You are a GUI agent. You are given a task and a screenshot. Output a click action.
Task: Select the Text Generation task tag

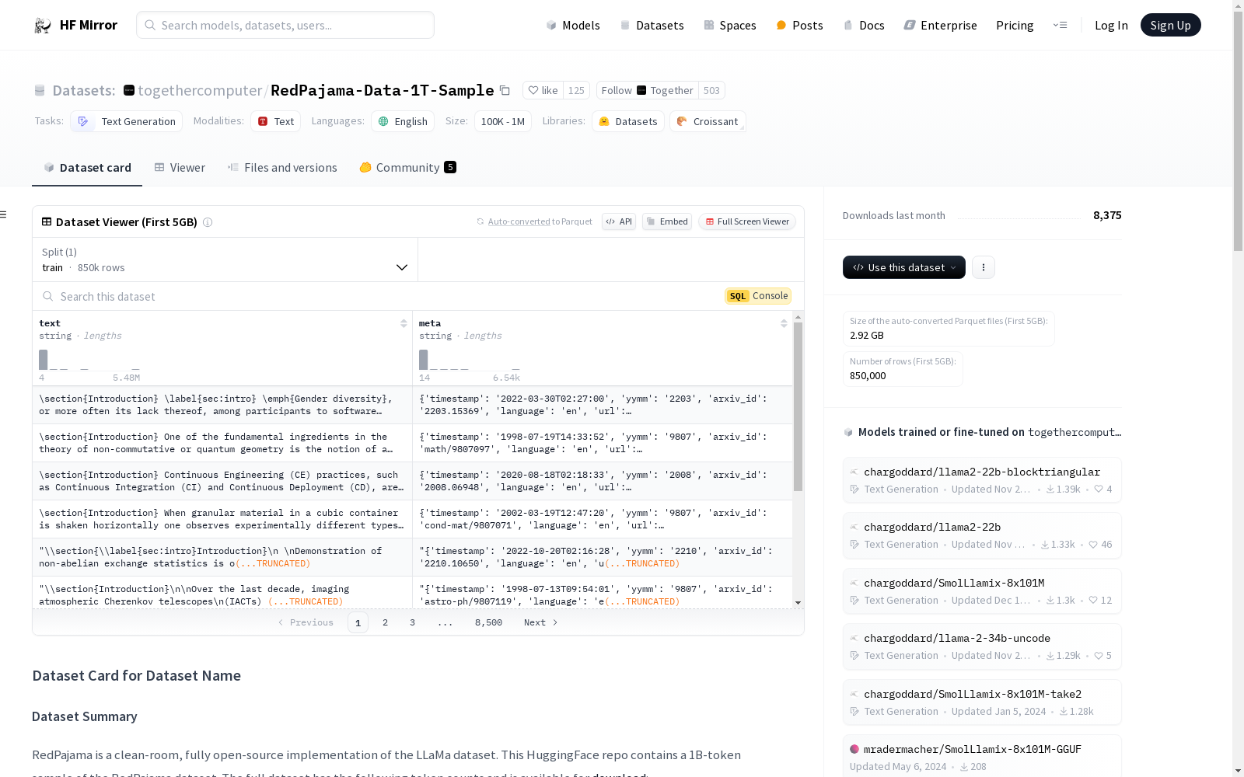127,121
